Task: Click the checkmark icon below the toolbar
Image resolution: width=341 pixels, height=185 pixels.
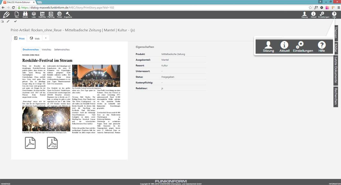Action: tap(15, 21)
